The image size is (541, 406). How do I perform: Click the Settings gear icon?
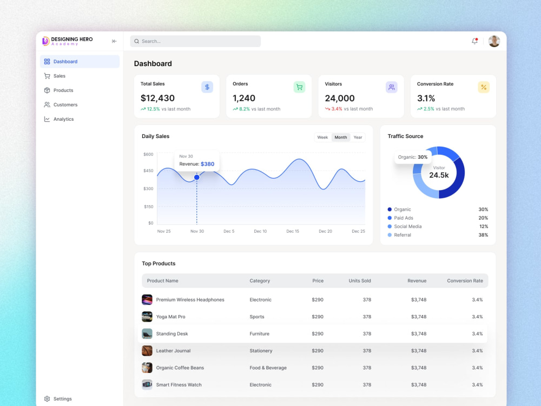pos(47,399)
